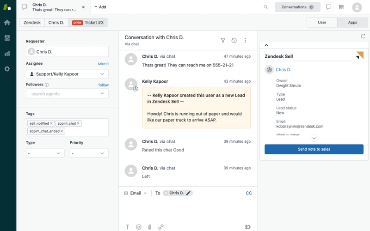Select the Ticket #3 tab

[88, 23]
